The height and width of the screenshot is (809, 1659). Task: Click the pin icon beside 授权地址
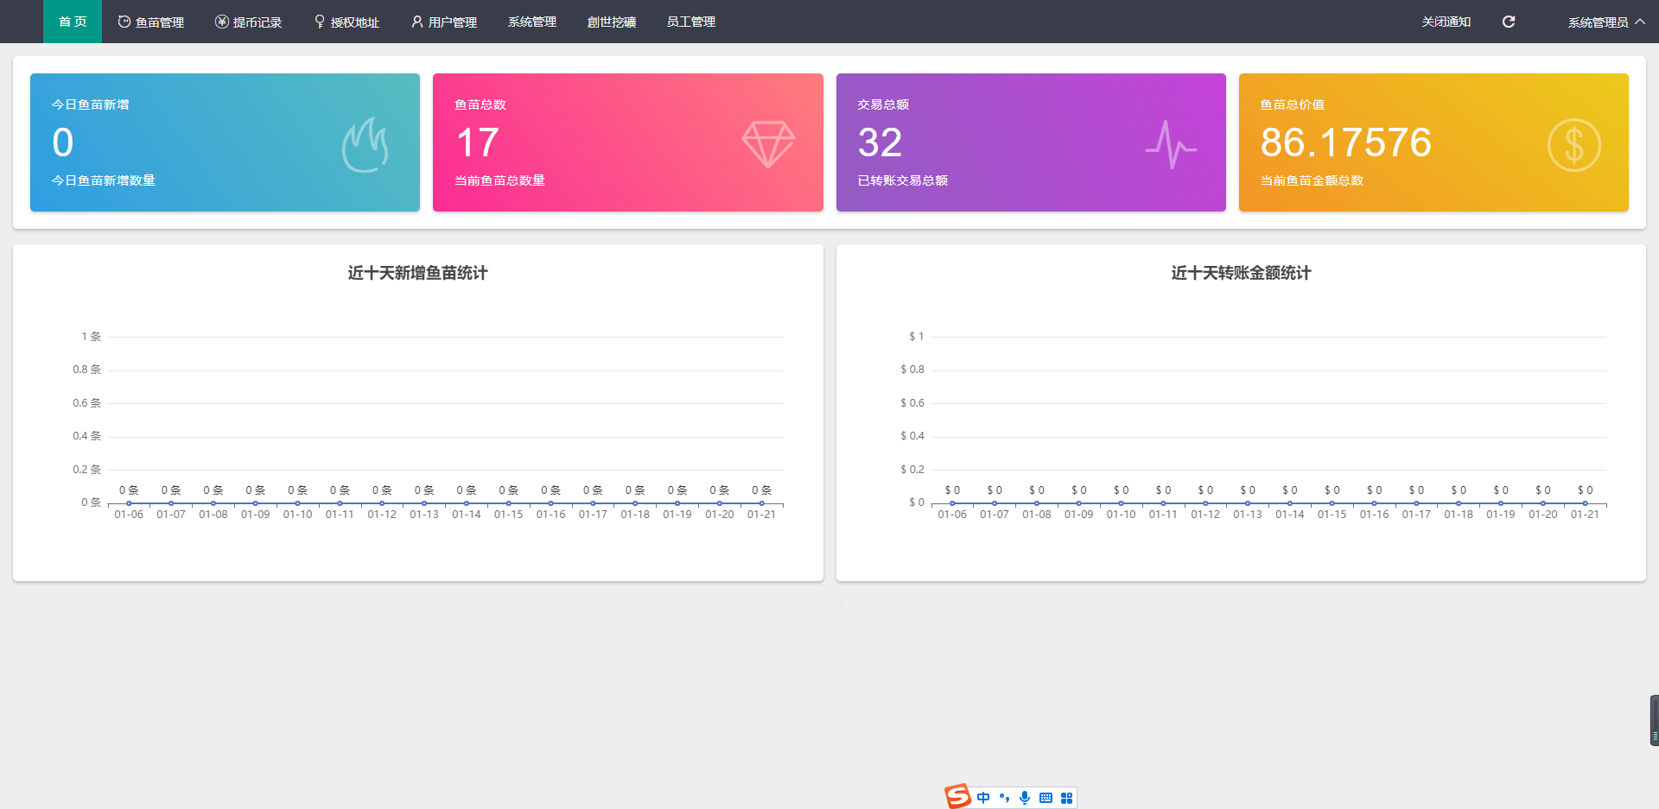tap(318, 21)
